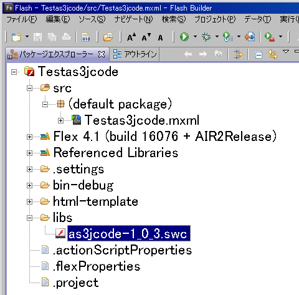Collapse the (default package) node
This screenshot has width=299, height=295.
pyautogui.click(x=45, y=104)
